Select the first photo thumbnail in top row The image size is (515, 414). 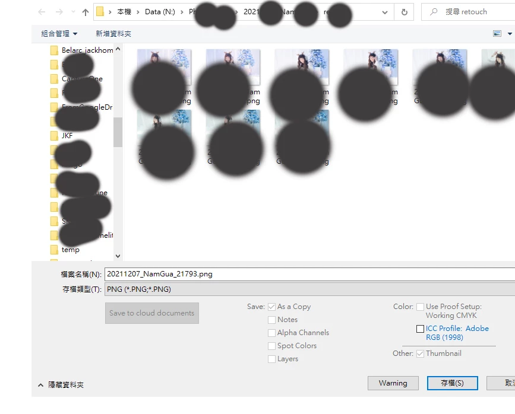[164, 67]
